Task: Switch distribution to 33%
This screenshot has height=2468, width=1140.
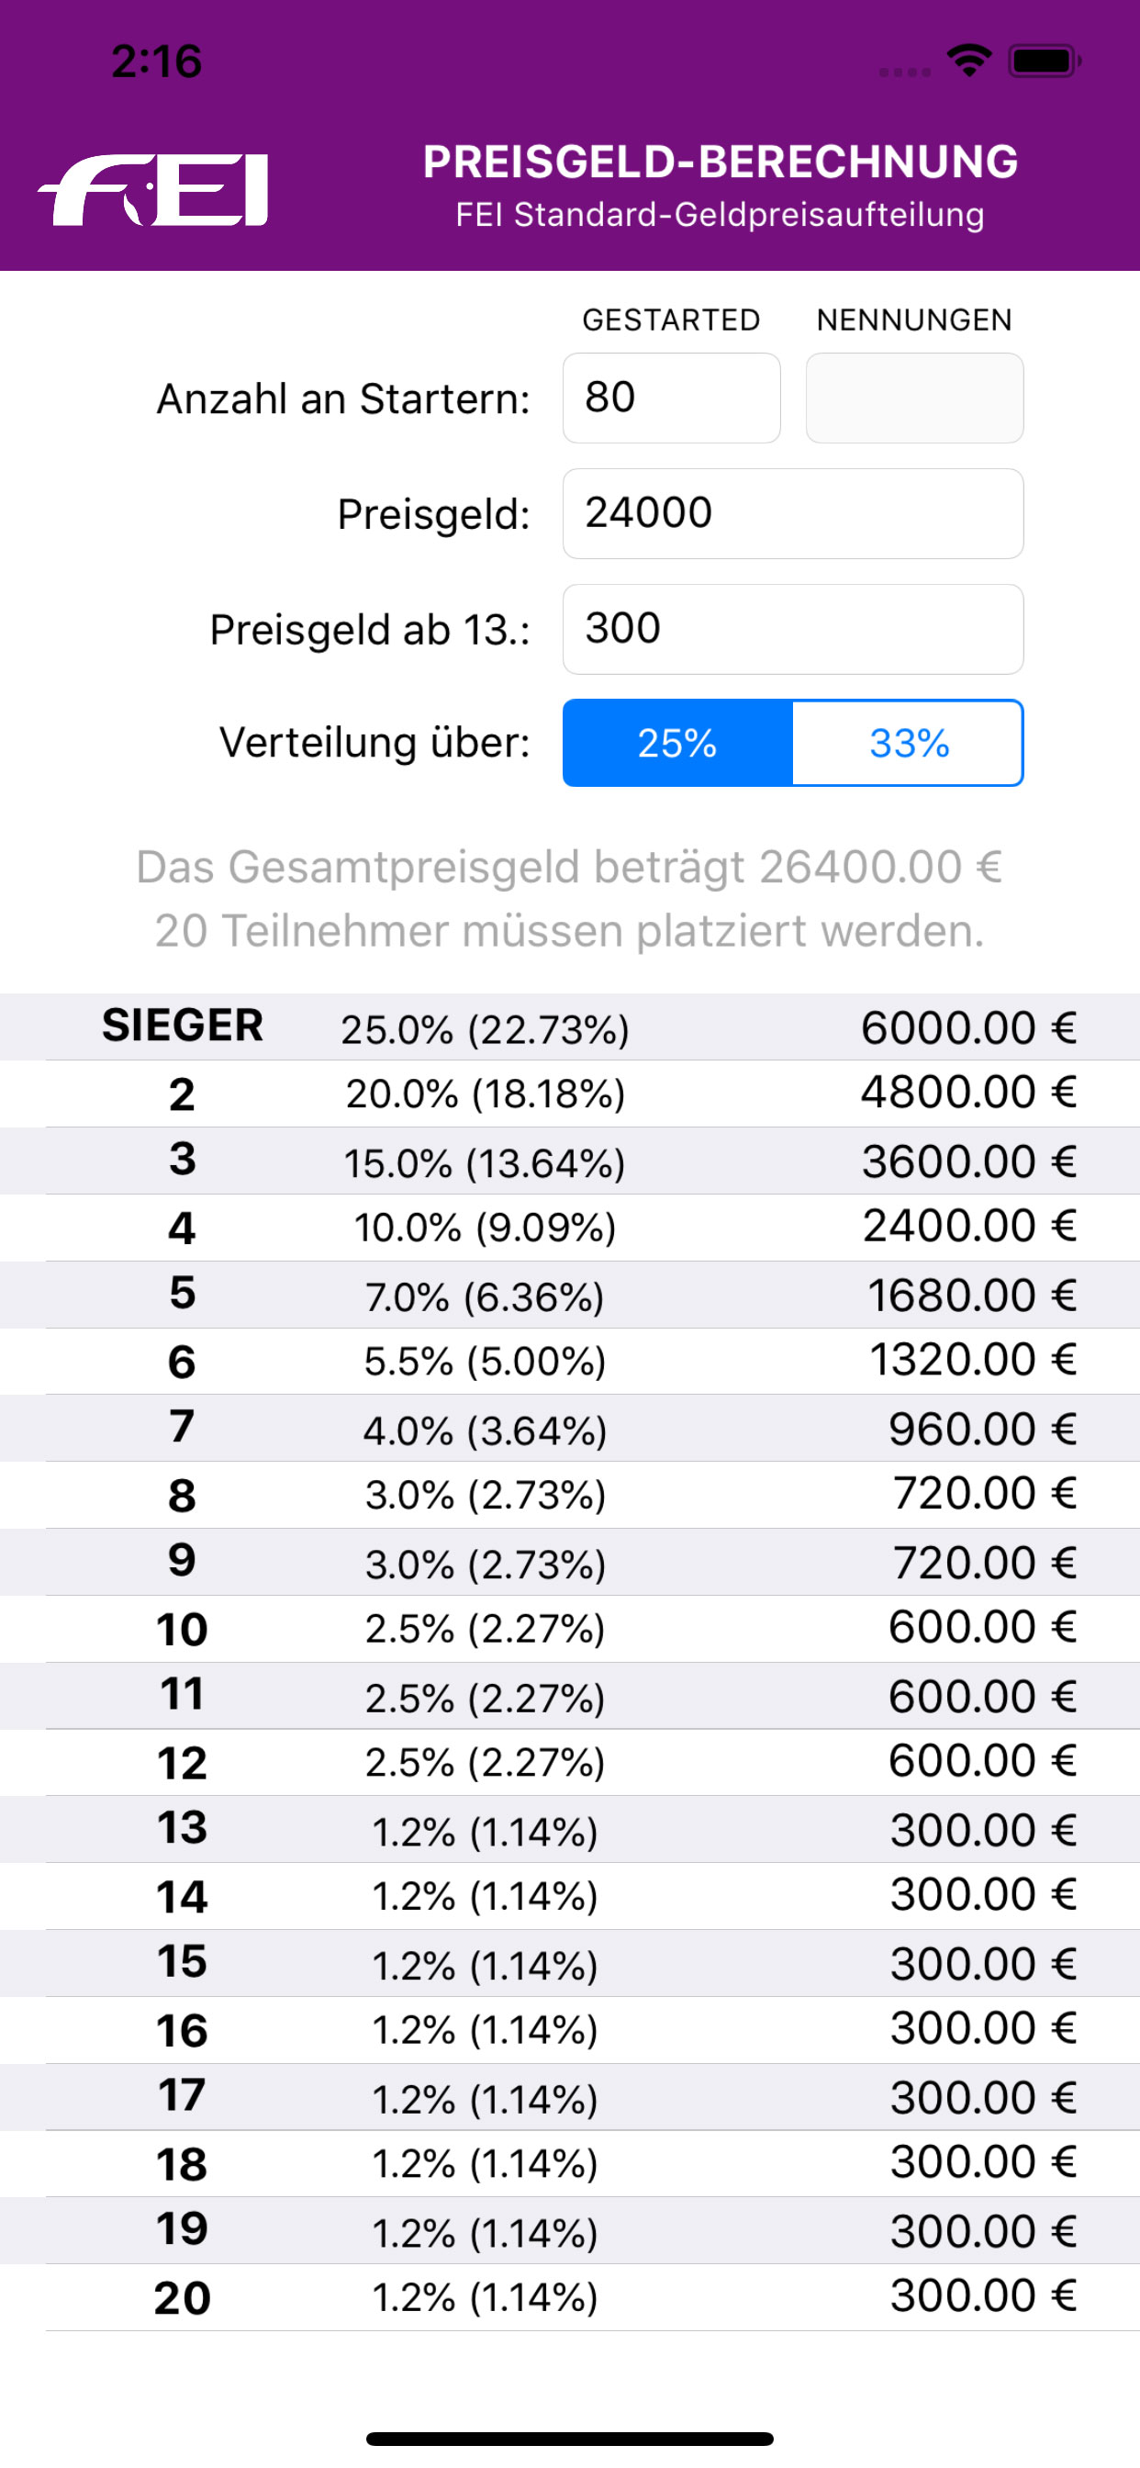Action: click(x=906, y=743)
